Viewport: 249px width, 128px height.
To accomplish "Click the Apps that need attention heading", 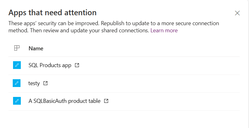I will [x=52, y=12].
